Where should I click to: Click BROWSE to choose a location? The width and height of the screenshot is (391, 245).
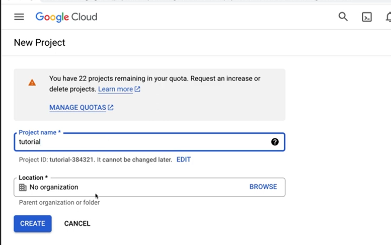[263, 187]
